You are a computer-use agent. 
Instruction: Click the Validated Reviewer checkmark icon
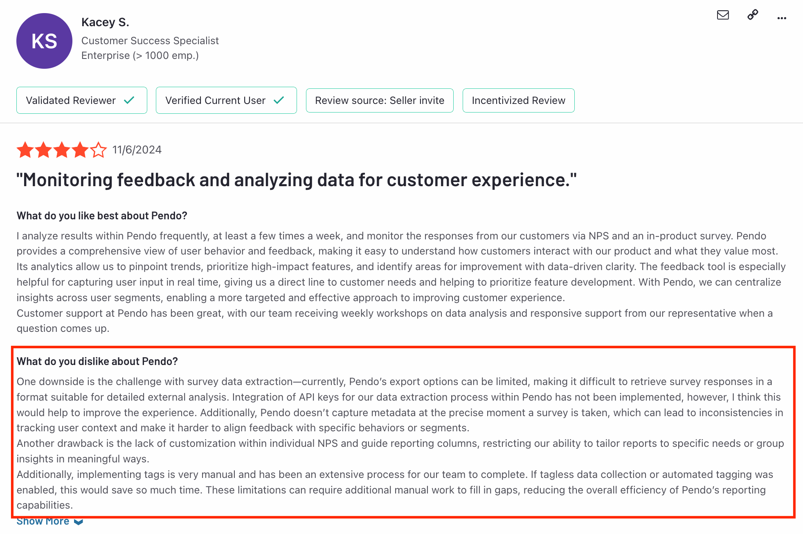coord(129,100)
